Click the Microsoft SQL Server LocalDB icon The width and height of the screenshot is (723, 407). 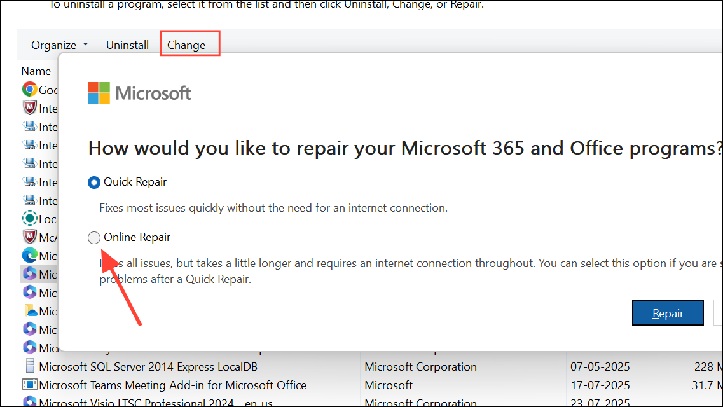[30, 366]
